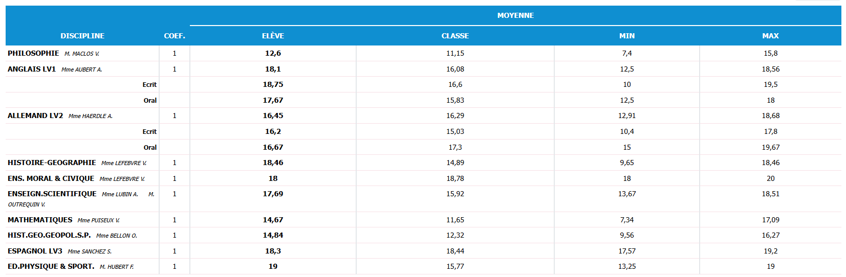Open the HISTOIRE-GEOGRAPHIE discipline
846x277 pixels.
pyautogui.click(x=52, y=163)
